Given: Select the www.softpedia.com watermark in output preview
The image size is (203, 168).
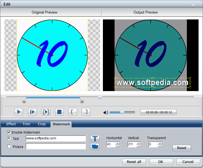Looking at the screenshot, I should coord(152,83).
